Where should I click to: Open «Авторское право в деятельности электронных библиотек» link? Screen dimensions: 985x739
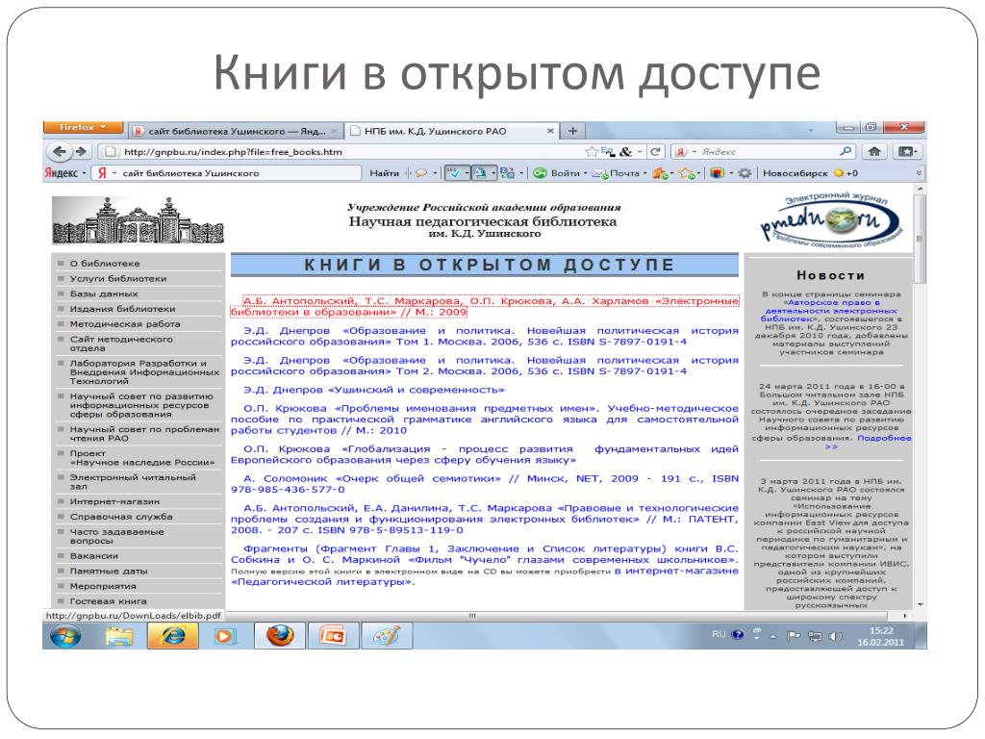point(829,311)
